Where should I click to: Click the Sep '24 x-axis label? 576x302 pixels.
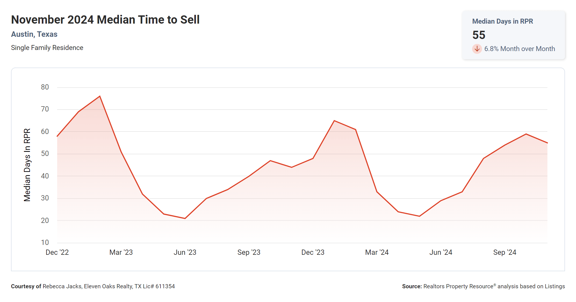coord(505,252)
